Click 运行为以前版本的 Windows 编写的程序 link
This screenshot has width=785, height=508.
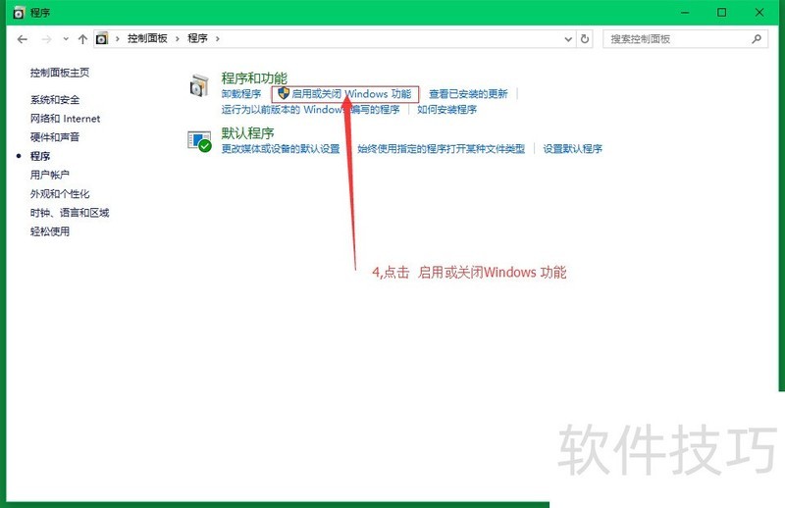[310, 109]
